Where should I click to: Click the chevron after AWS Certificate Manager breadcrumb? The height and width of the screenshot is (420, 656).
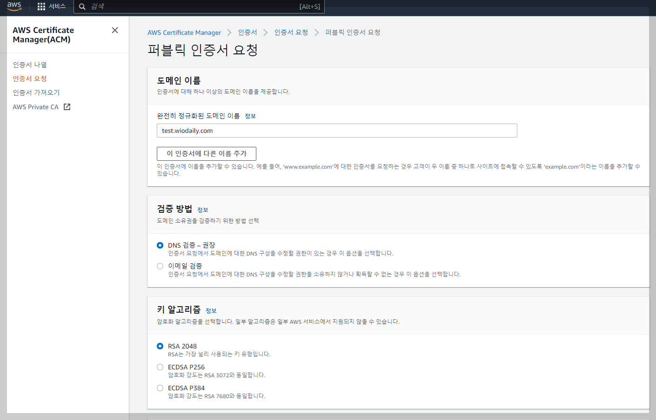click(229, 33)
